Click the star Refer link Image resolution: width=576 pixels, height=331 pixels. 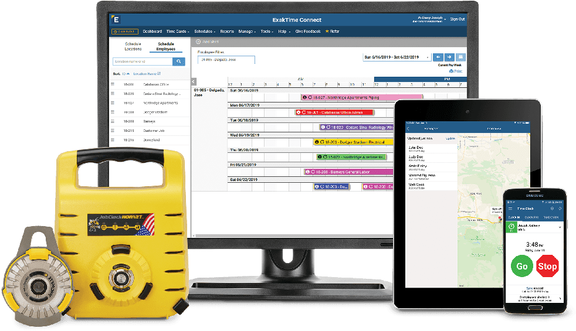[332, 32]
